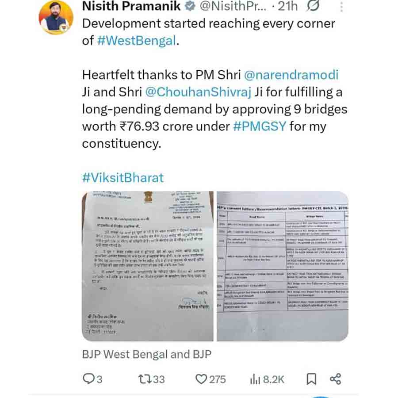398x398 pixels.
Task: Open the #ViksitBharat hashtag
Action: point(123,178)
